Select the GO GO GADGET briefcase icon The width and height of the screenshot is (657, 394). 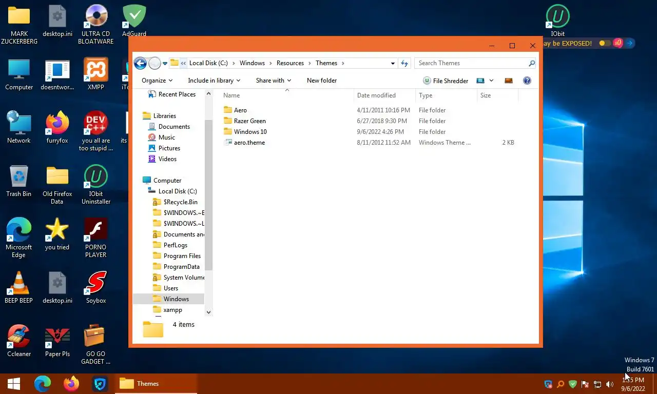pos(96,345)
